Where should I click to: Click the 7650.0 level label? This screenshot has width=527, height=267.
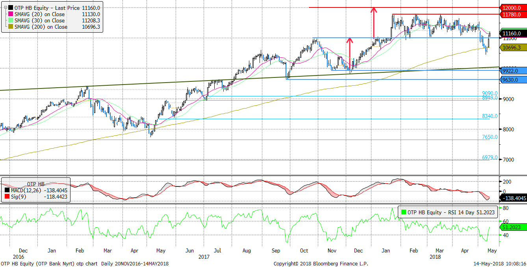(x=490, y=137)
